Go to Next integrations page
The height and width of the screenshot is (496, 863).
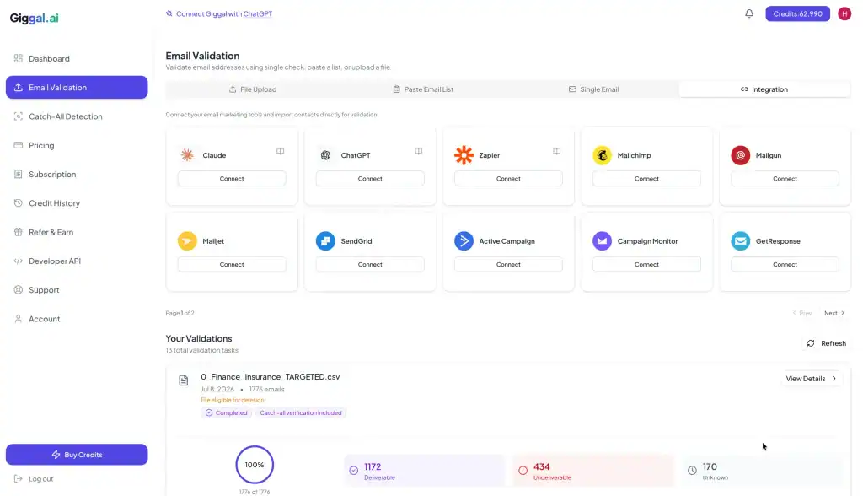coord(834,313)
